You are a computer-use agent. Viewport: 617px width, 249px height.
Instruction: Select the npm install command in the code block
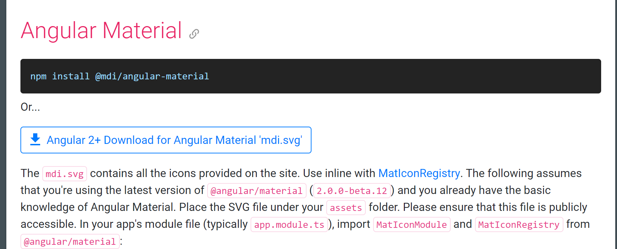pos(120,76)
